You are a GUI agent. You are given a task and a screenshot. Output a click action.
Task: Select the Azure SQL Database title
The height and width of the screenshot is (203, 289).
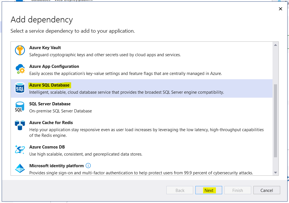pos(49,85)
